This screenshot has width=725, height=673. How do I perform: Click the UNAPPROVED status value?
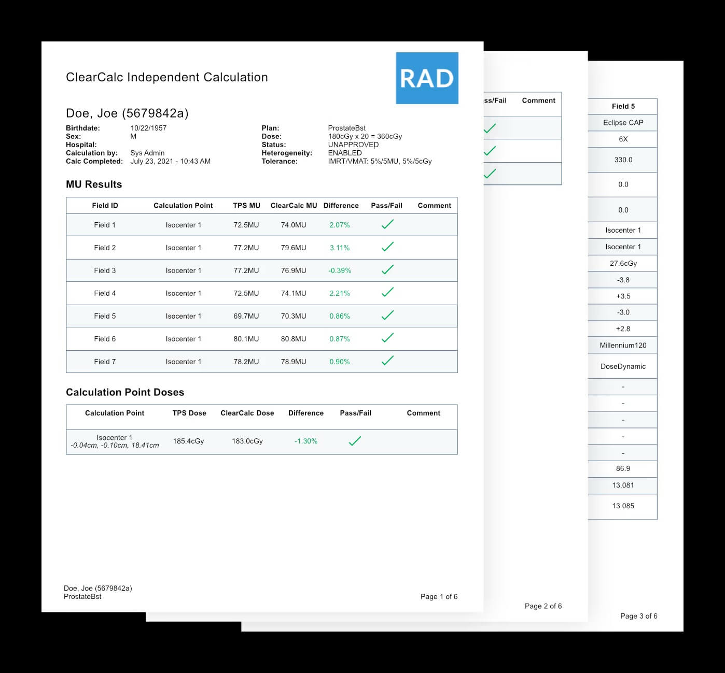353,145
